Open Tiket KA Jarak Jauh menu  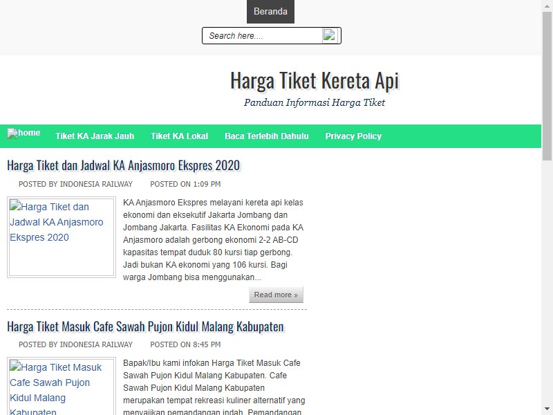(95, 136)
